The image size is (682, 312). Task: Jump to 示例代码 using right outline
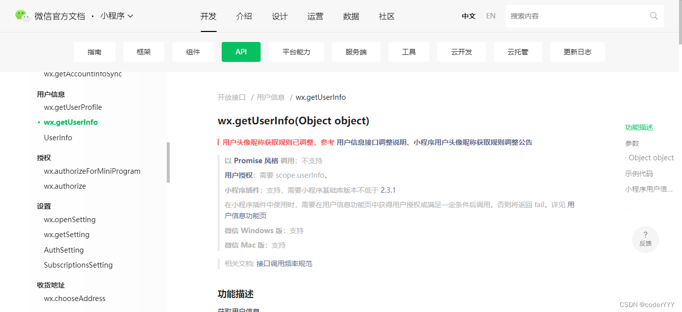tap(639, 173)
